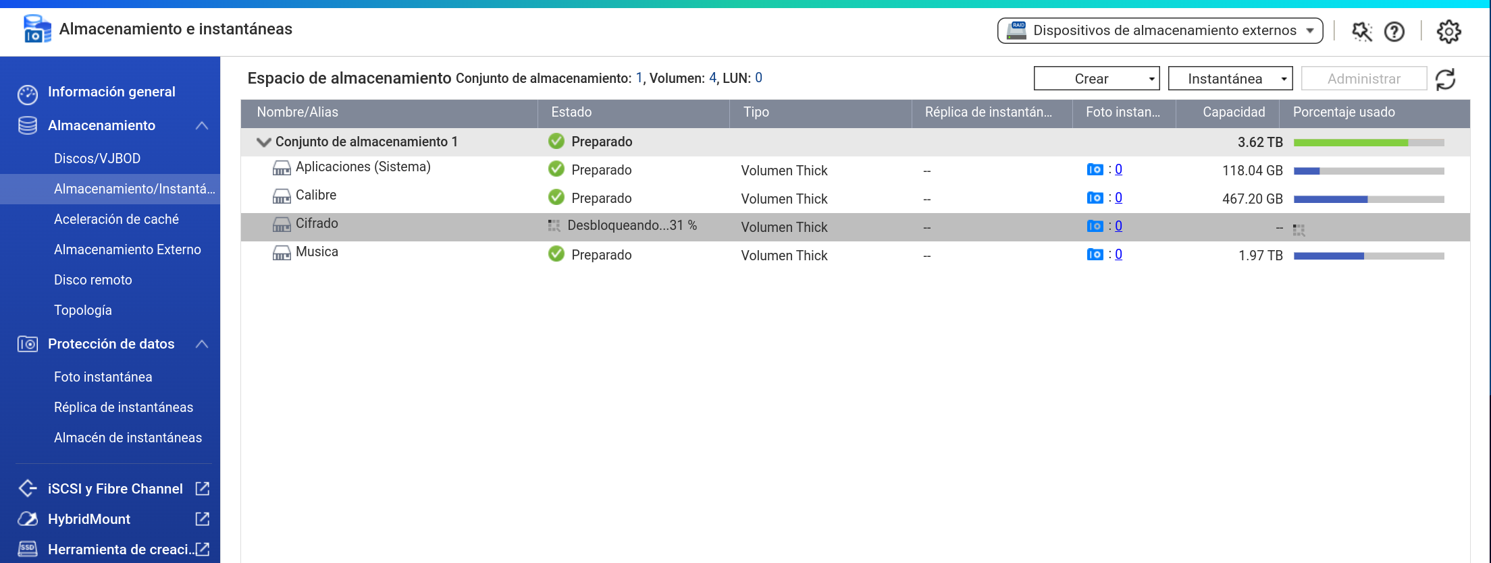Open the Instantánea dropdown menu
Viewport: 1491px width, 563px height.
point(1230,79)
